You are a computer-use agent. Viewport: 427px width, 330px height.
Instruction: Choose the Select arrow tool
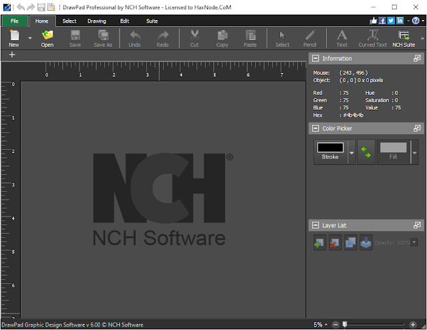point(283,38)
